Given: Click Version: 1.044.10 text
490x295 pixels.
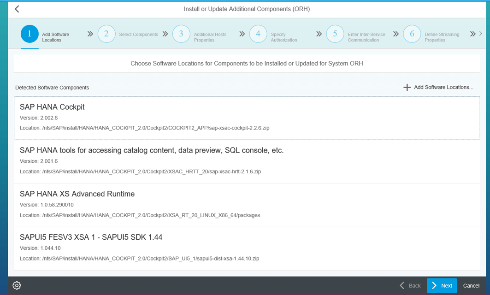Looking at the screenshot, I should coord(40,248).
